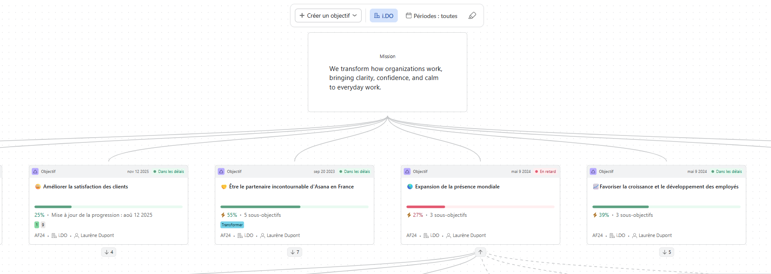Screen dimensions: 771x274
Task: Click 'Dans les délais' status on satisfaction clients card
Action: [x=170, y=172]
